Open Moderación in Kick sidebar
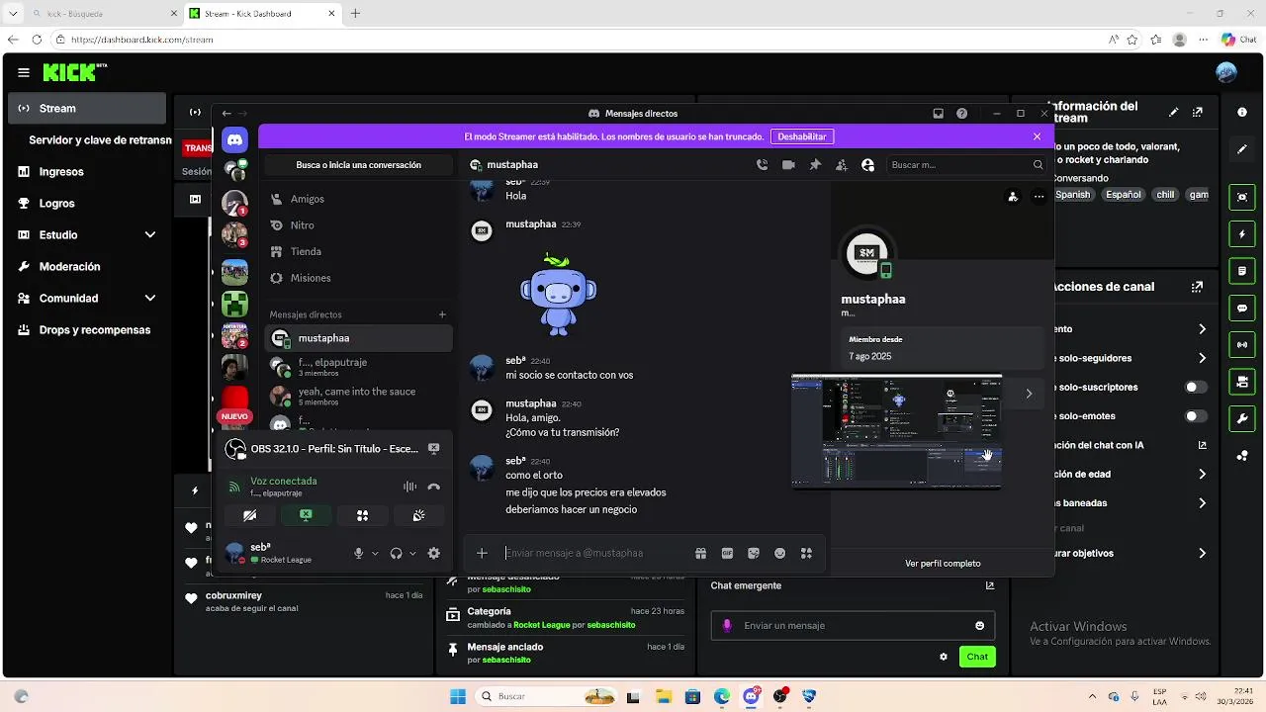1266x712 pixels. 88,267
